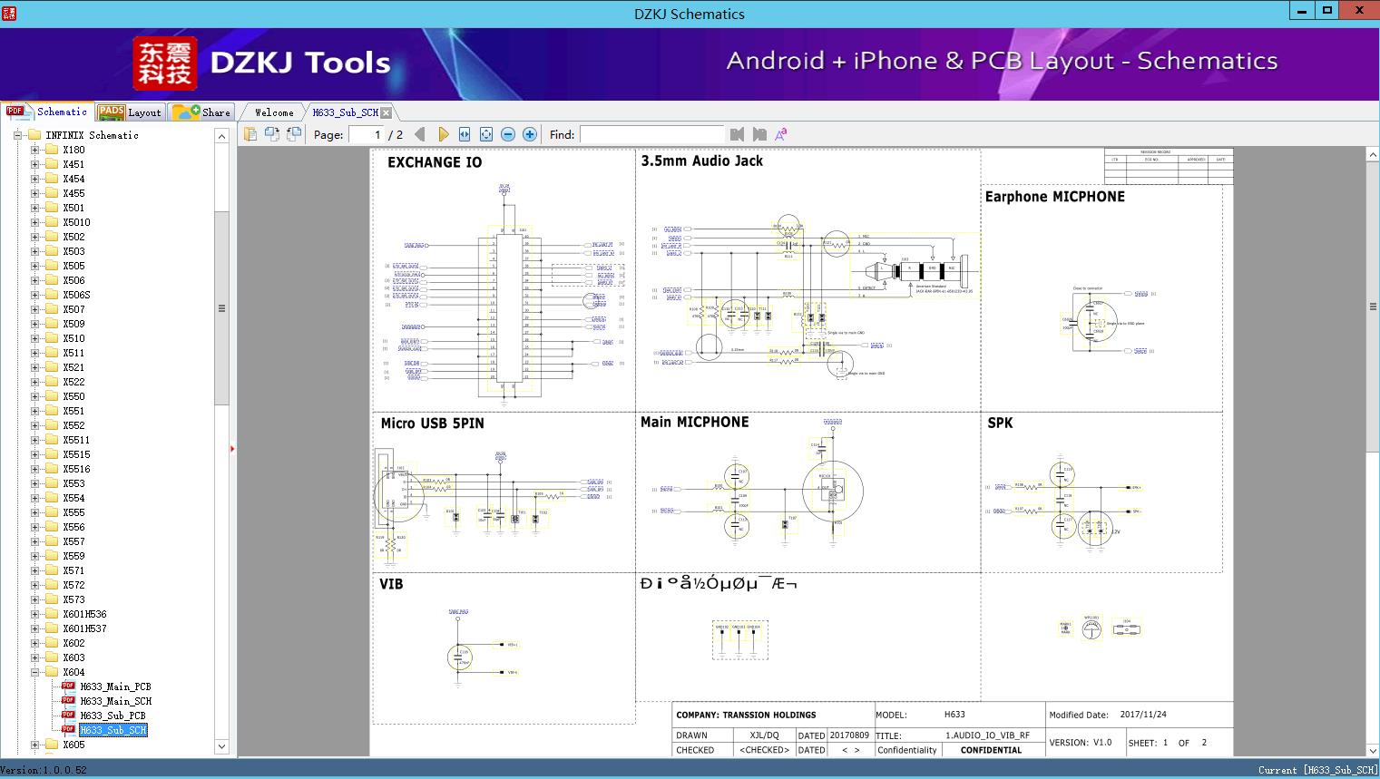The image size is (1380, 779).
Task: Open the H633_Main_PCB file
Action: (x=115, y=686)
